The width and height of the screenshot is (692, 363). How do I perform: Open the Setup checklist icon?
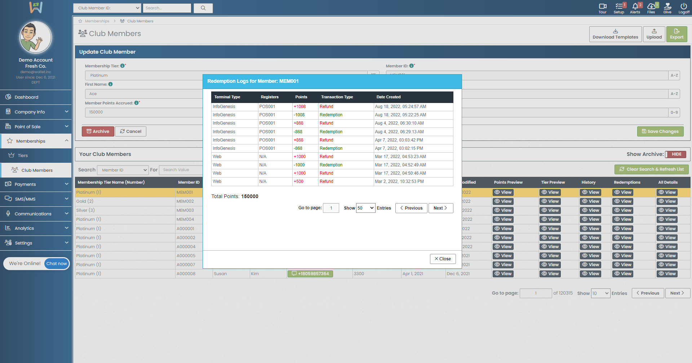(x=619, y=6)
